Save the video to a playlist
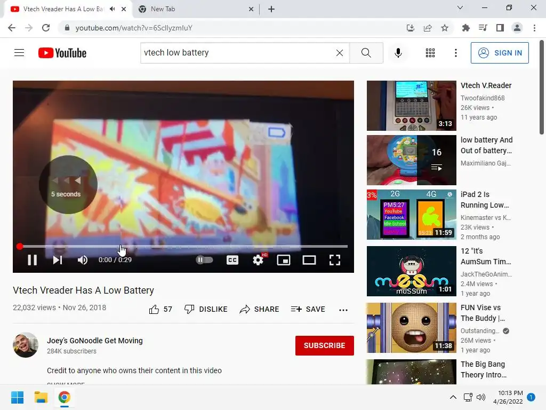This screenshot has width=546, height=410. point(308,309)
